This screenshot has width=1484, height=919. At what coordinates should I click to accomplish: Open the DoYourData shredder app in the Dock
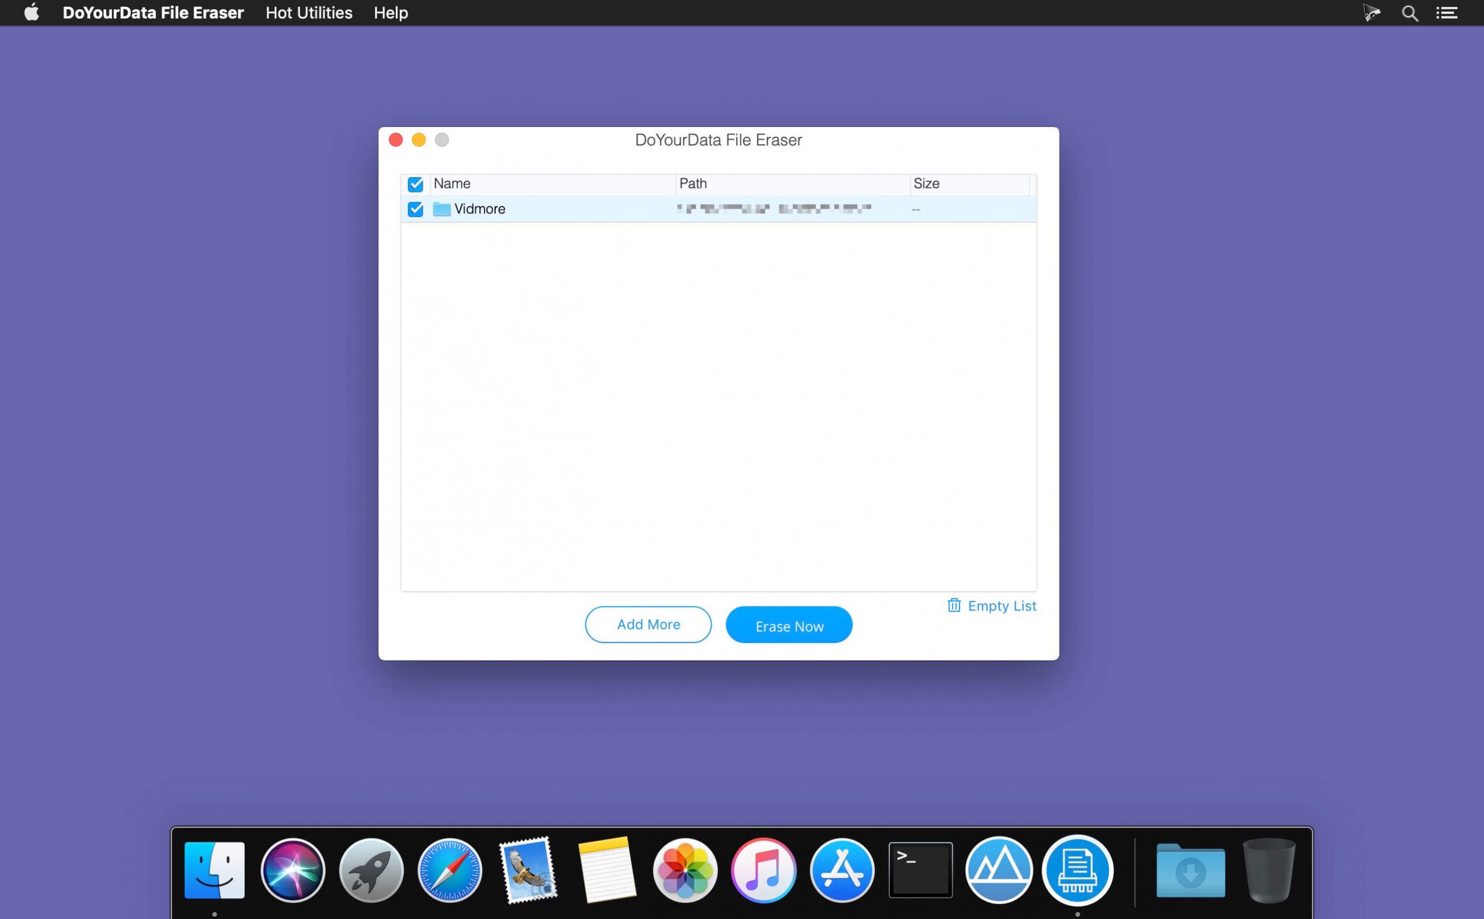click(1078, 870)
